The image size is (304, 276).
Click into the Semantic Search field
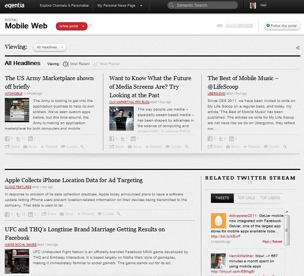pos(203,5)
